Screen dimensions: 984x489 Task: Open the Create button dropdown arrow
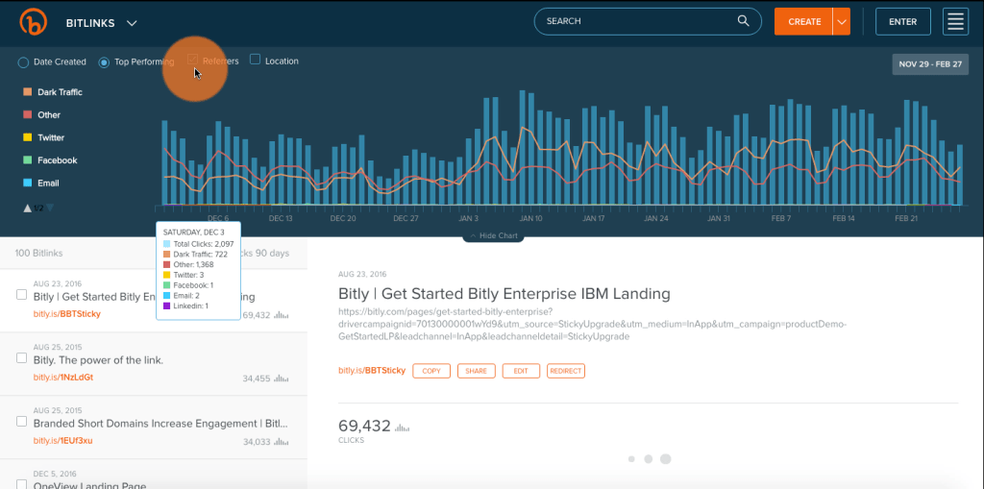pos(841,21)
